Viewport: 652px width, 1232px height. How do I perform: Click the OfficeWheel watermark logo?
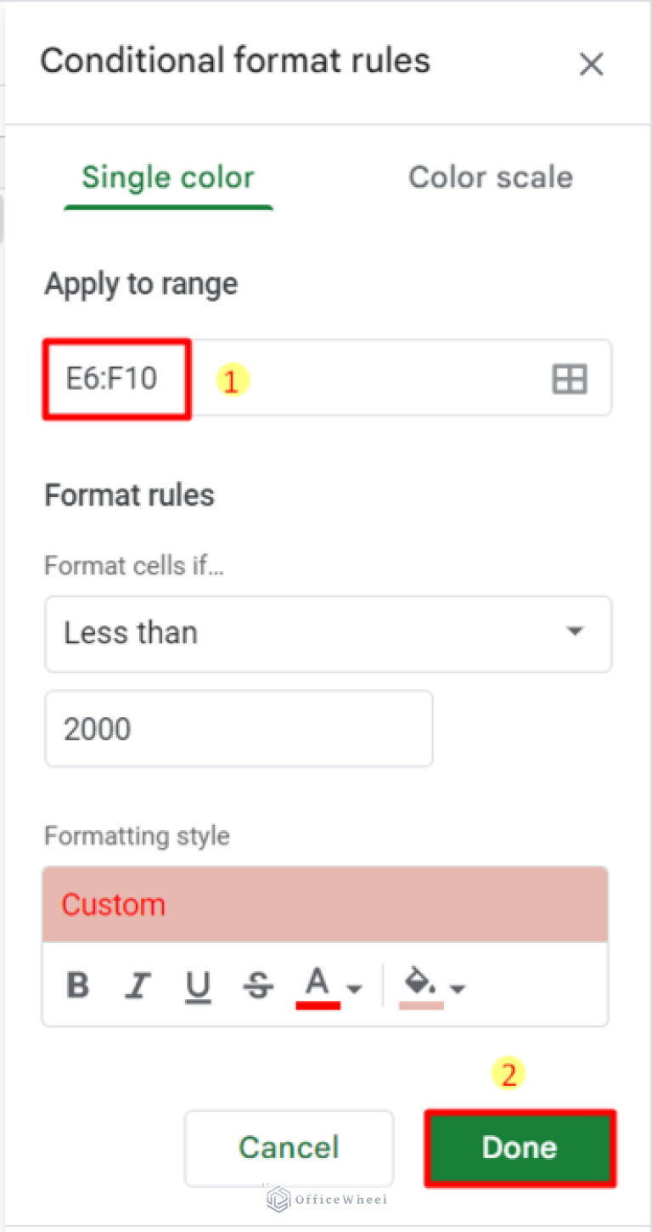pos(277,1200)
